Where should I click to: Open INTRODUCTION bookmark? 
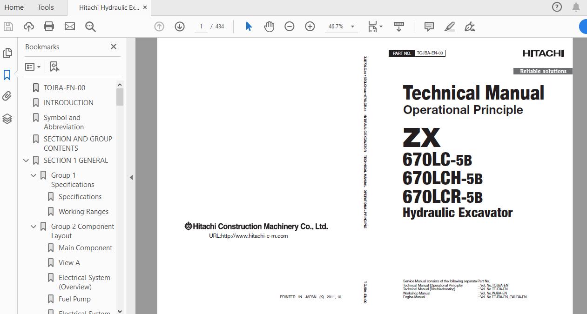68,103
